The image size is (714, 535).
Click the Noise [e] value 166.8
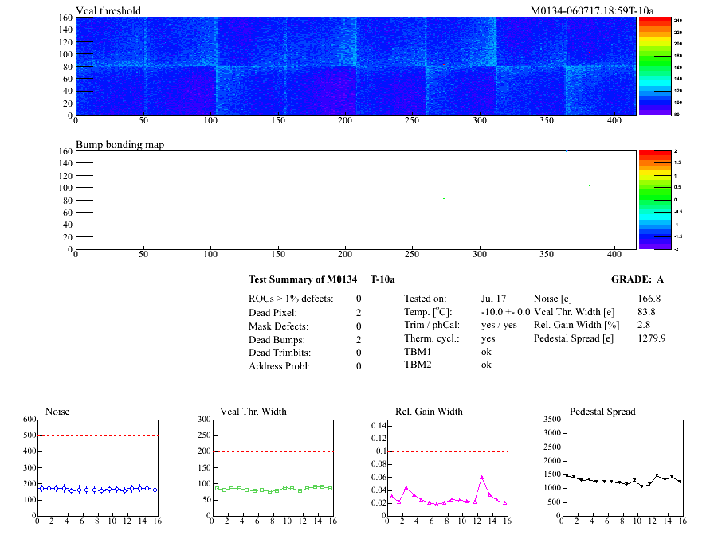pos(649,299)
